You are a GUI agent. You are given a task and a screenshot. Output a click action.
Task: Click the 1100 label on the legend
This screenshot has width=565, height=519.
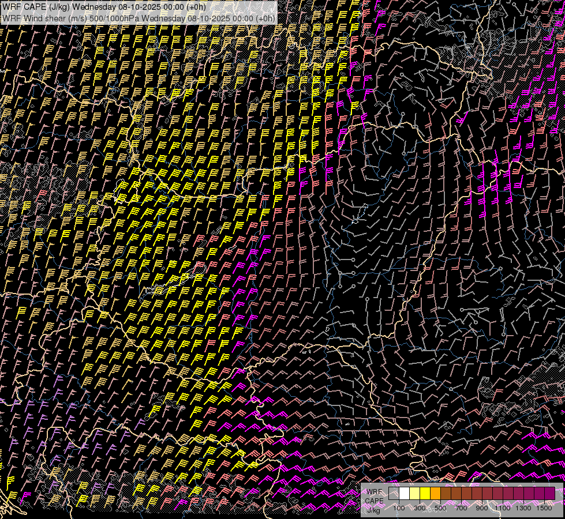[x=503, y=508]
